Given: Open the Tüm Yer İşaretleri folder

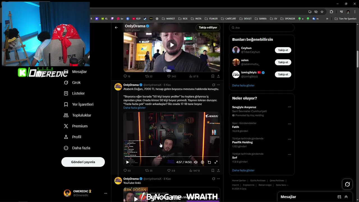Looking at the screenshot, I should tap(345, 19).
